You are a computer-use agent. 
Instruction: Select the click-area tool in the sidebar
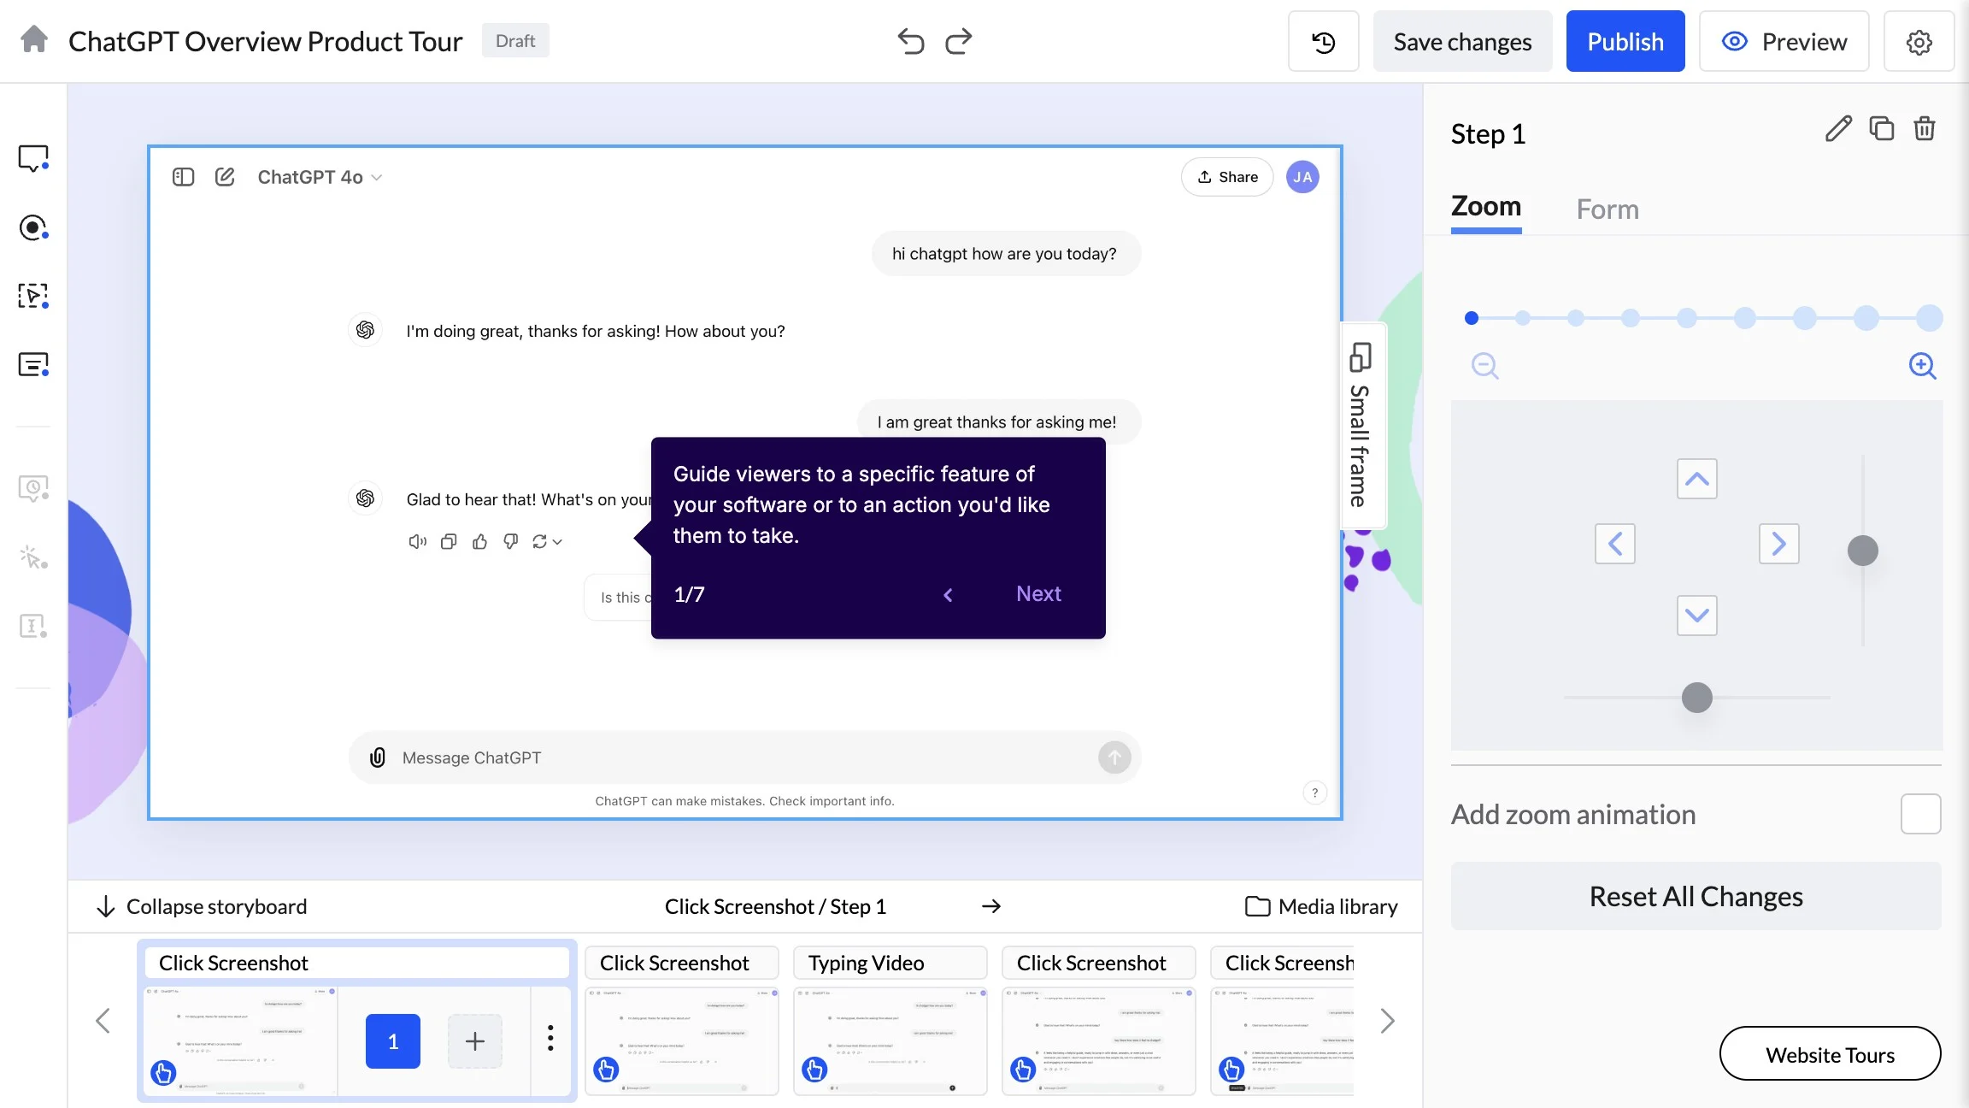tap(33, 296)
